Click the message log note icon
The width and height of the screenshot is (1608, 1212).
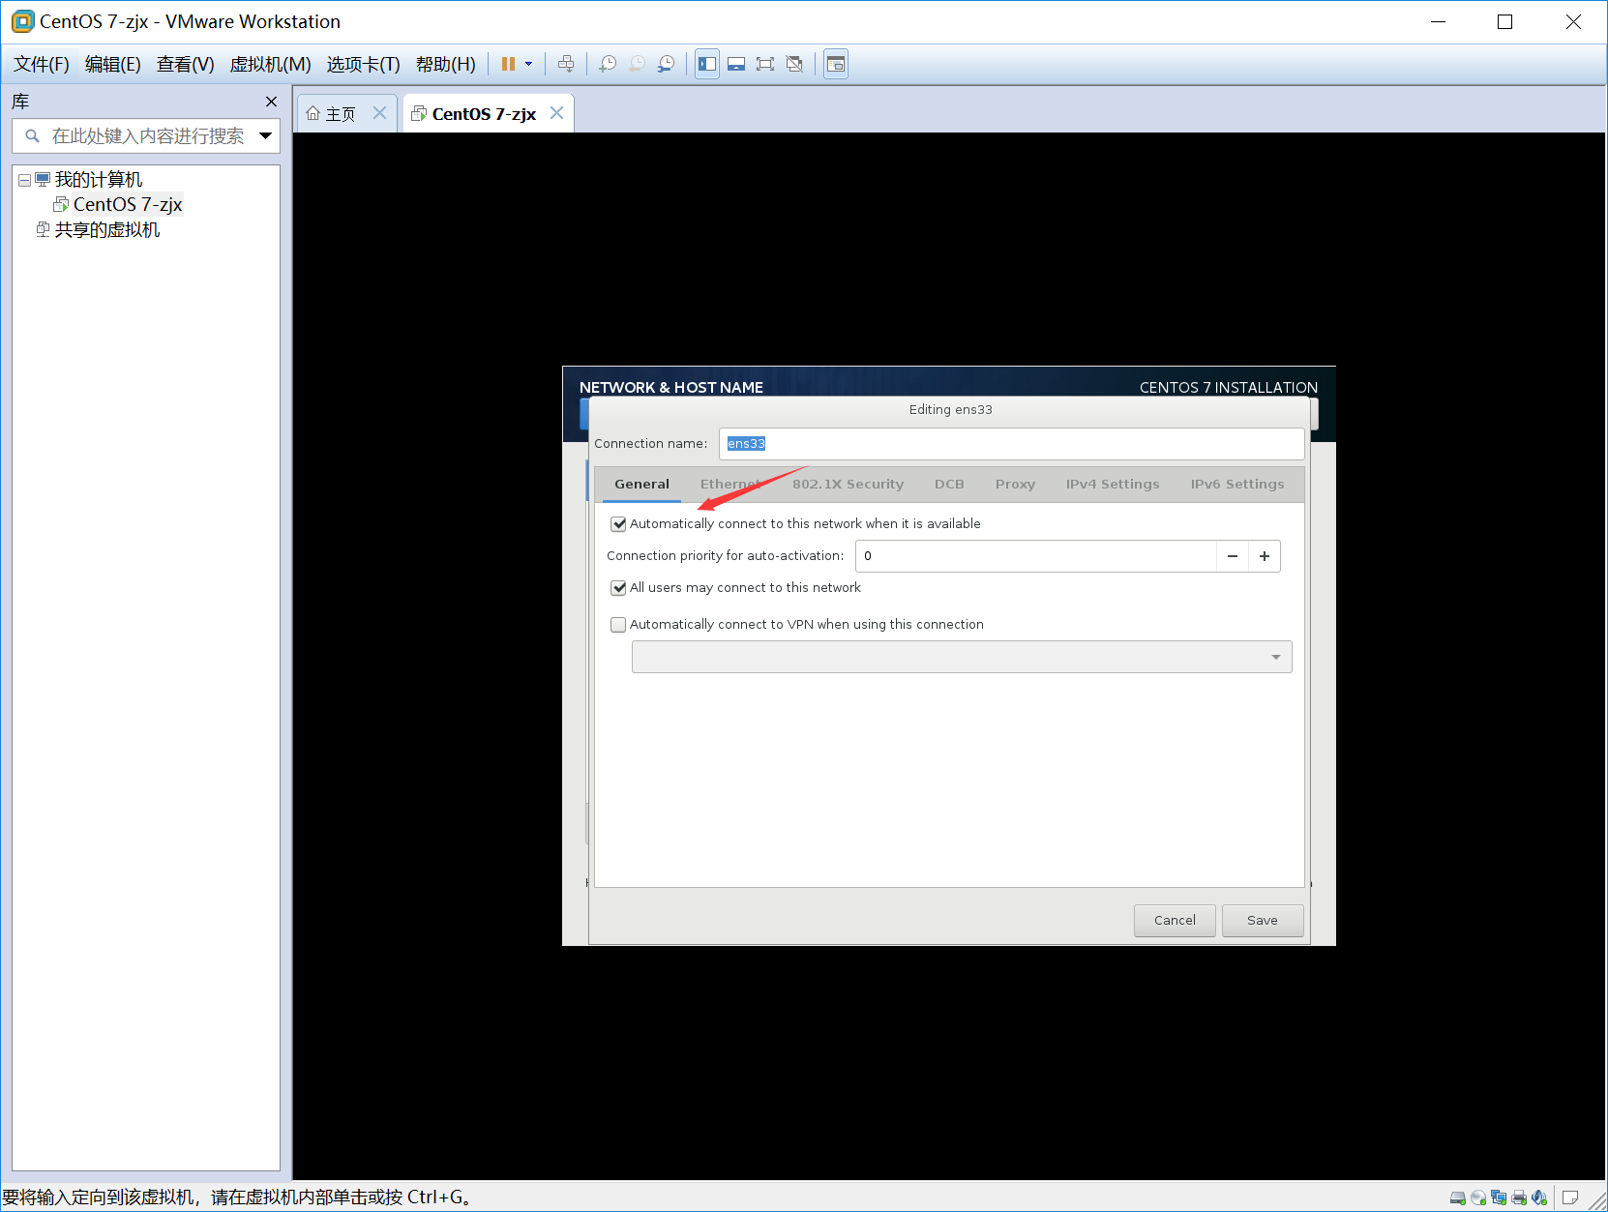point(1570,1198)
